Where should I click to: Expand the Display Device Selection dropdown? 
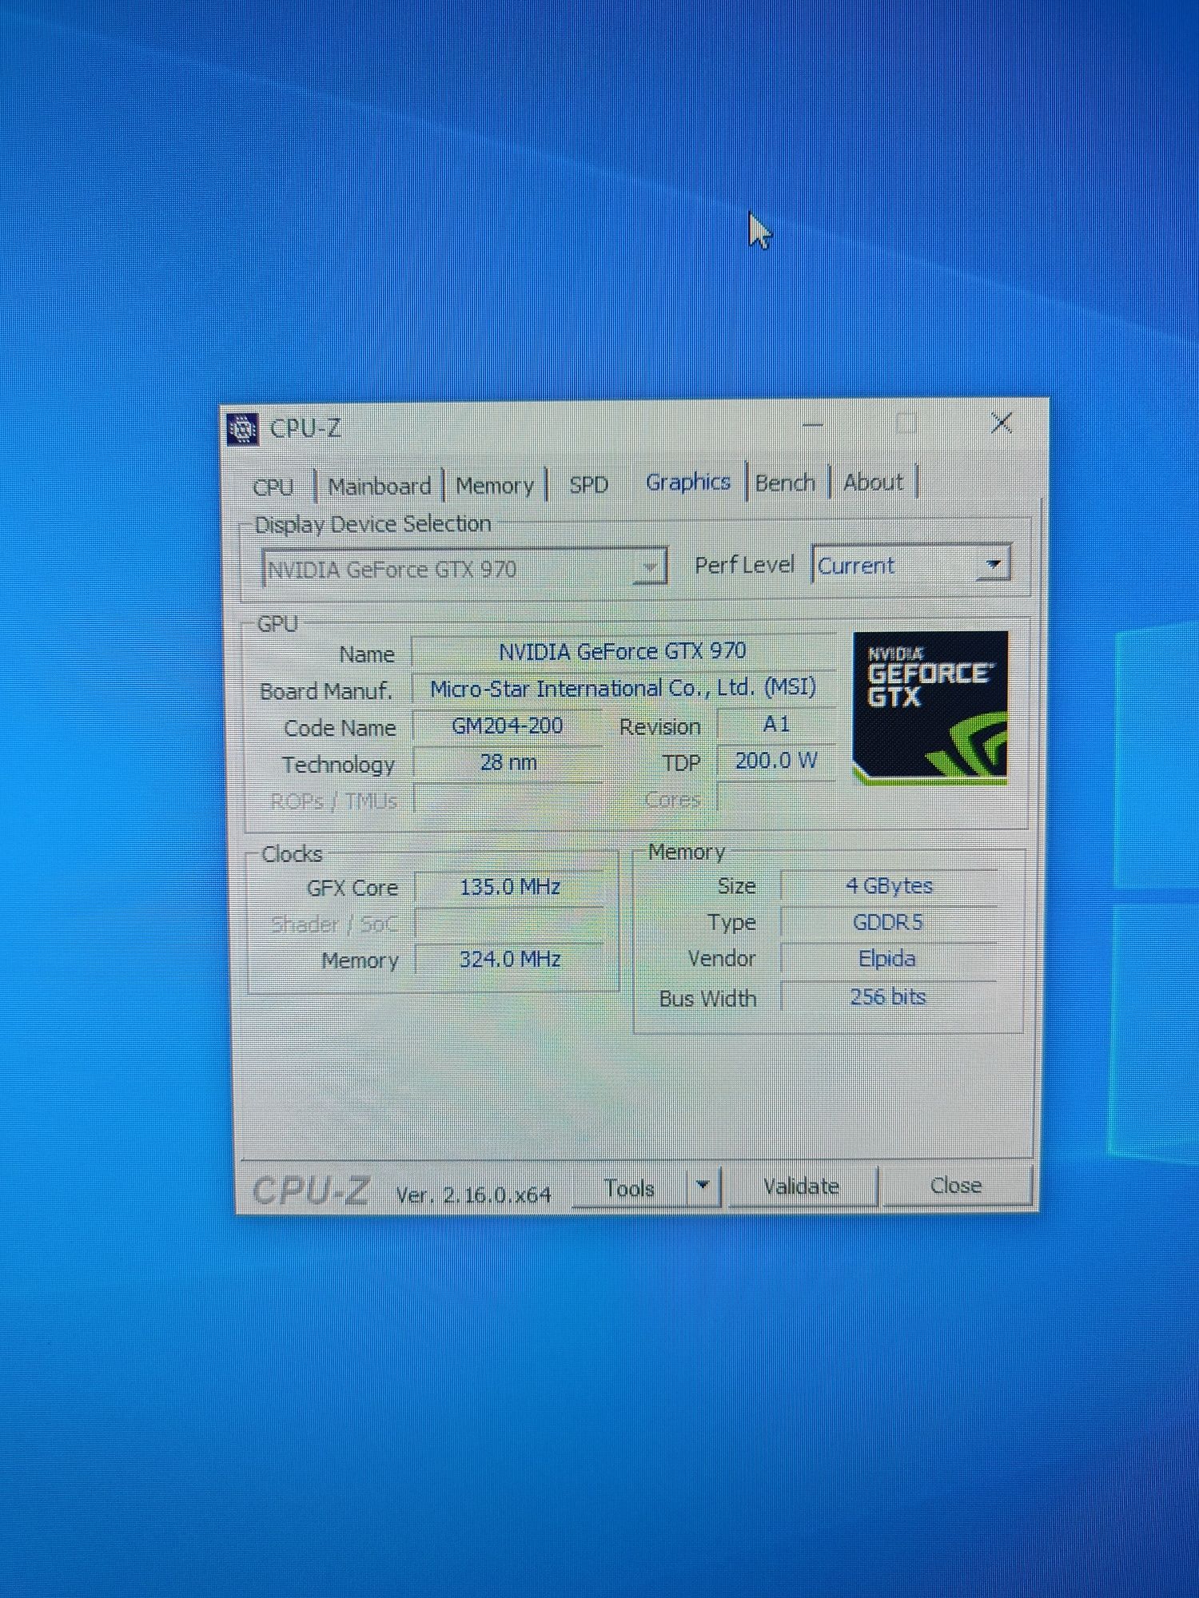(x=465, y=568)
